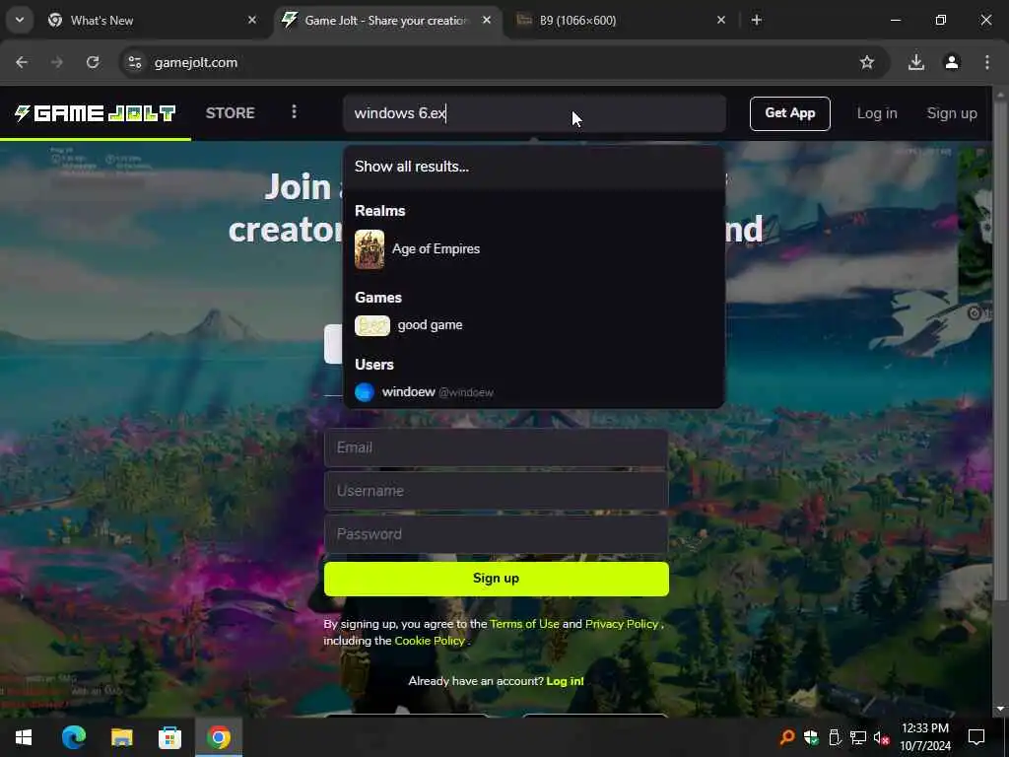Focus the Username input field
This screenshot has height=757, width=1009.
point(497,491)
